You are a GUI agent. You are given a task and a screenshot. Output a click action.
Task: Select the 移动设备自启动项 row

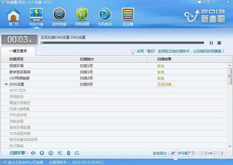[x=114, y=140]
